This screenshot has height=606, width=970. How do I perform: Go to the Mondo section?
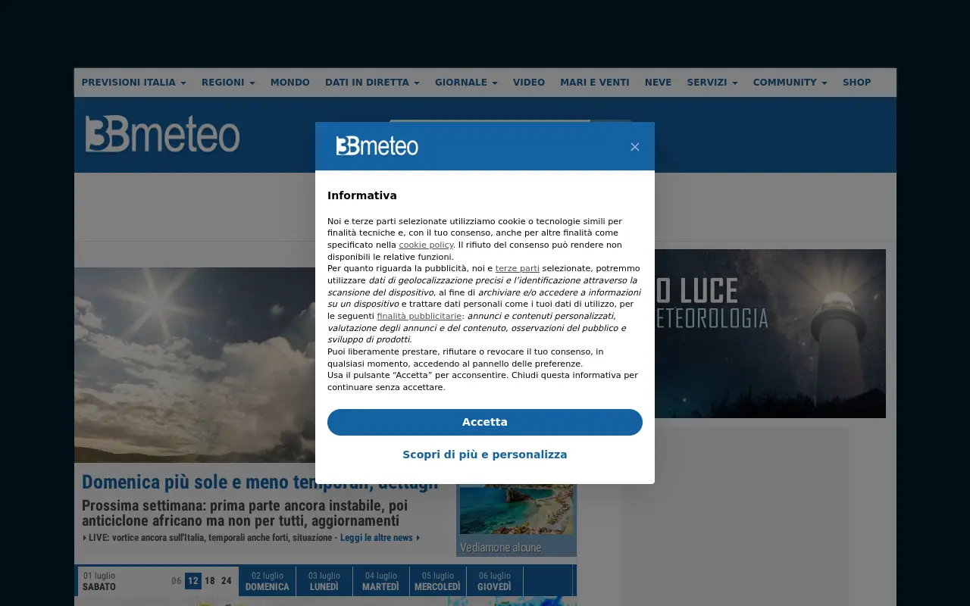tap(290, 83)
